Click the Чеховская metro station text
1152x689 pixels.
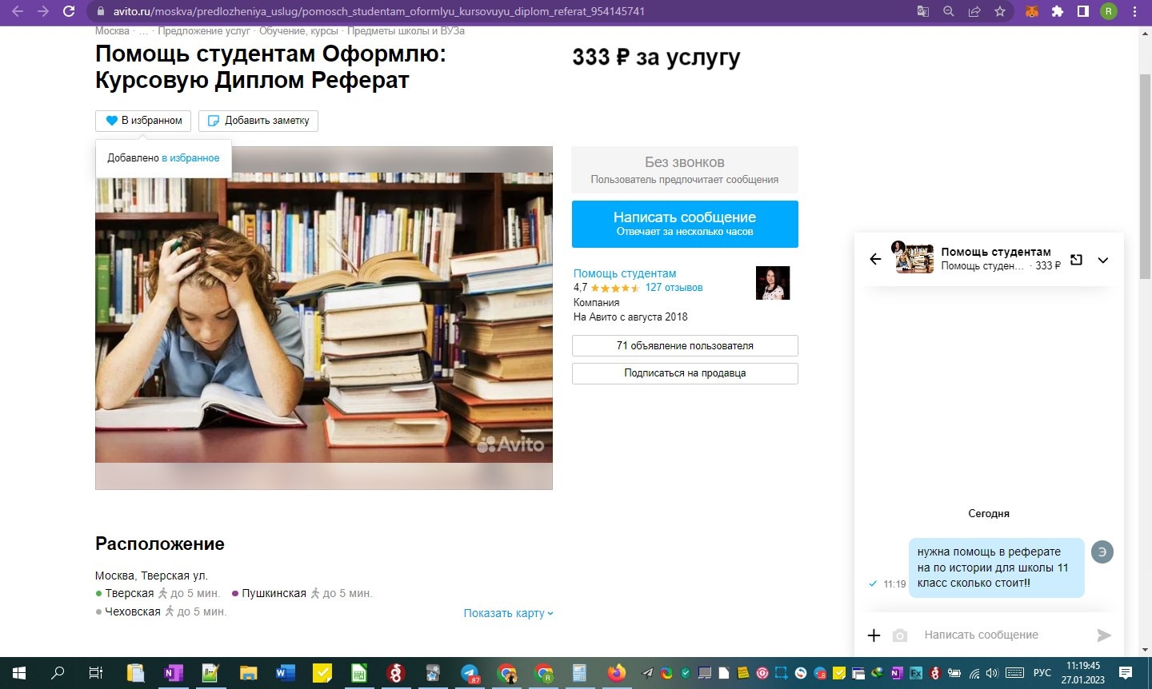(x=133, y=611)
